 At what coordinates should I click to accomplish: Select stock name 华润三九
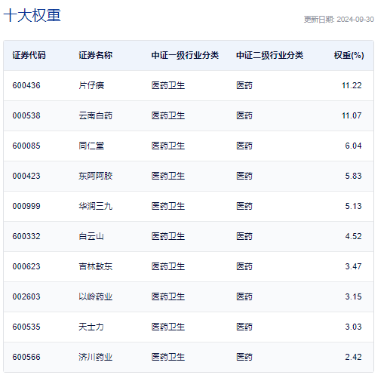96,206
